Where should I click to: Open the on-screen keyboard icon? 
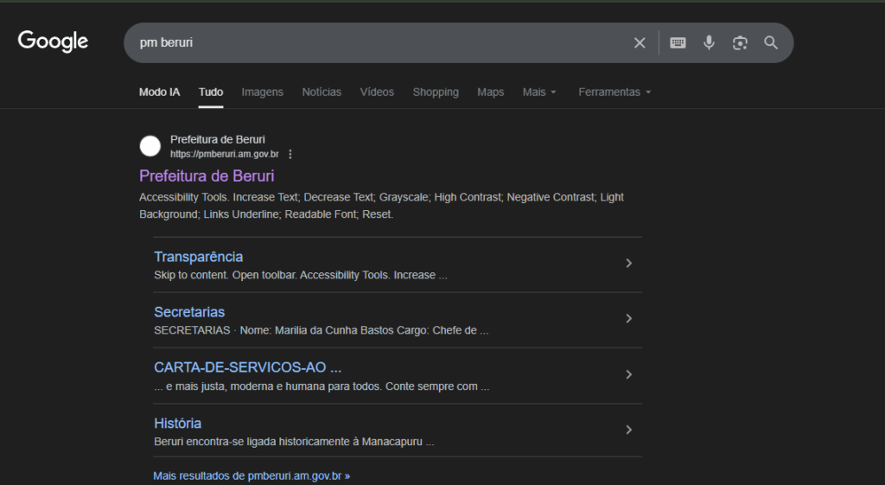pos(678,43)
